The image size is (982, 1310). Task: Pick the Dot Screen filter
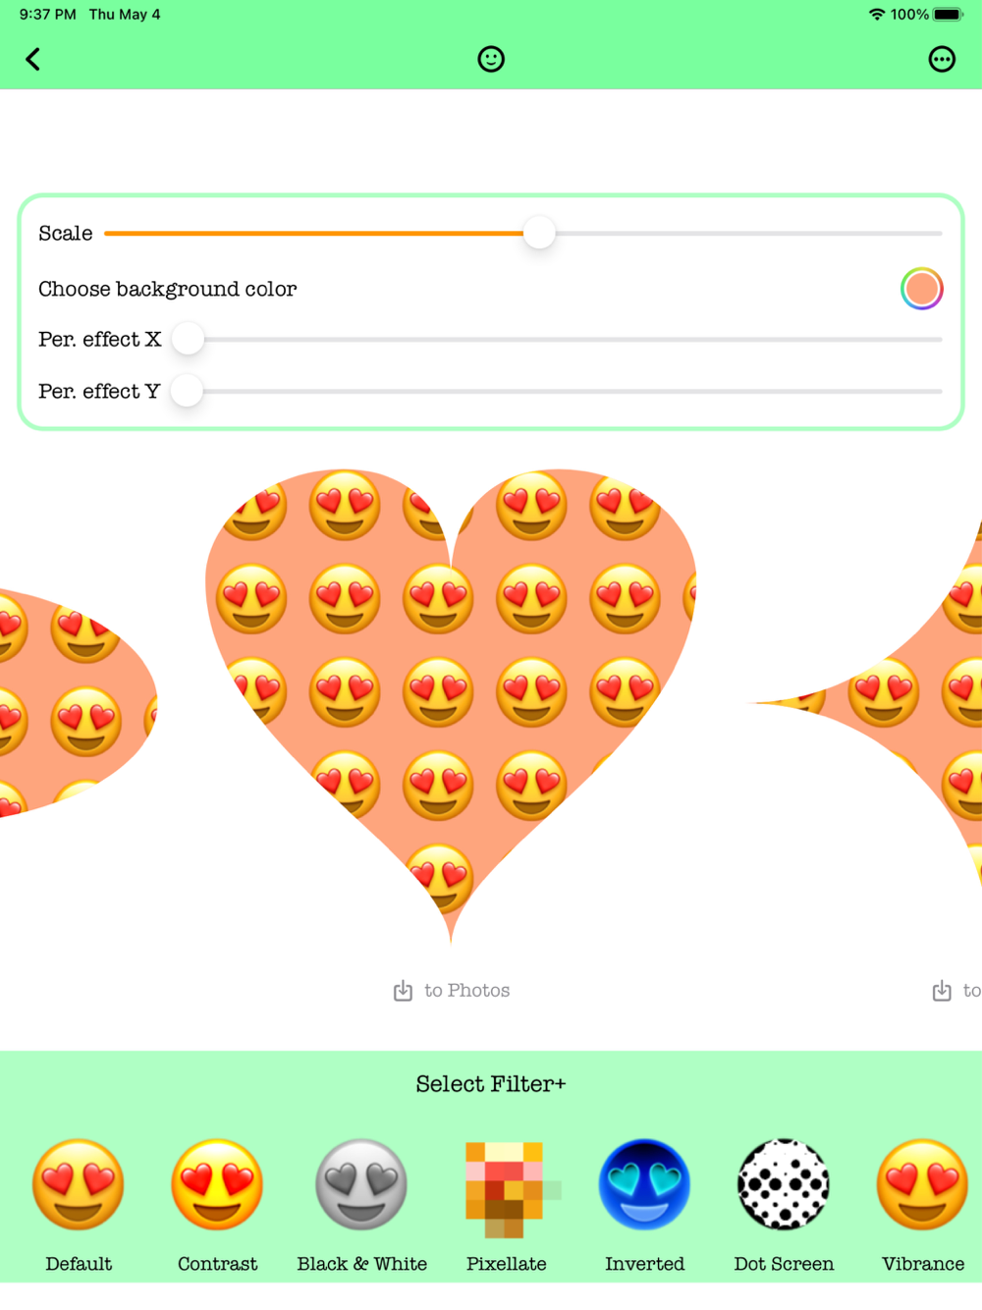click(784, 1185)
